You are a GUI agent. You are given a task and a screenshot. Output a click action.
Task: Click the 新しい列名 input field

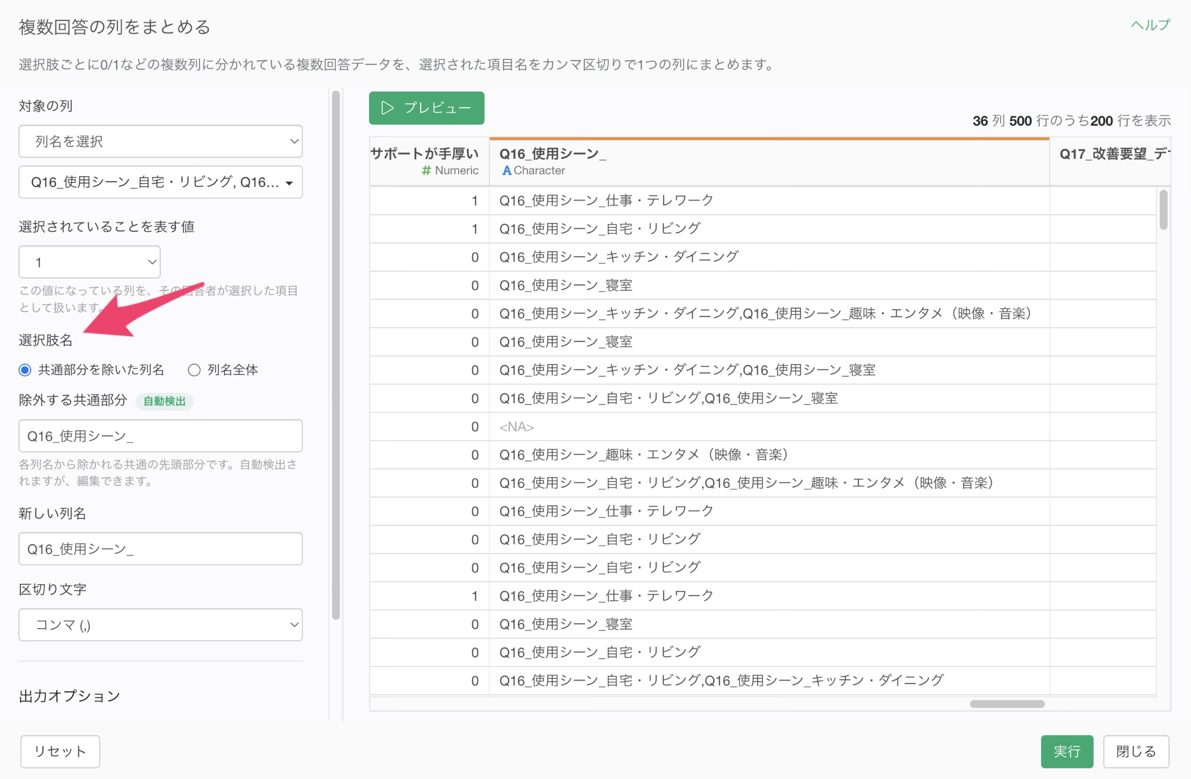(x=161, y=549)
